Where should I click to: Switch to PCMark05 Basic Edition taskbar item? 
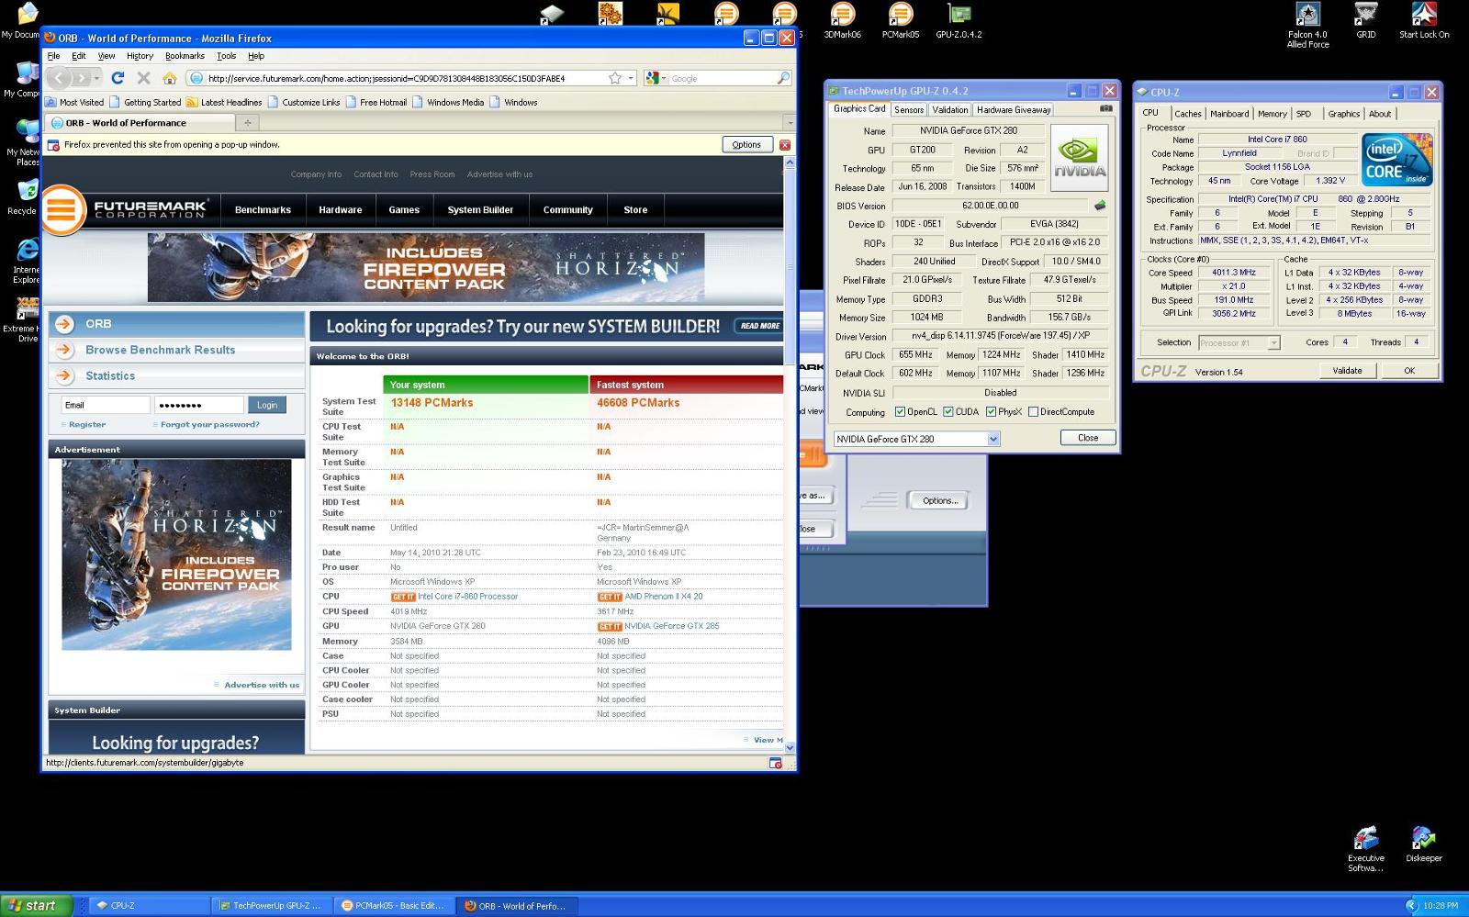tap(394, 906)
